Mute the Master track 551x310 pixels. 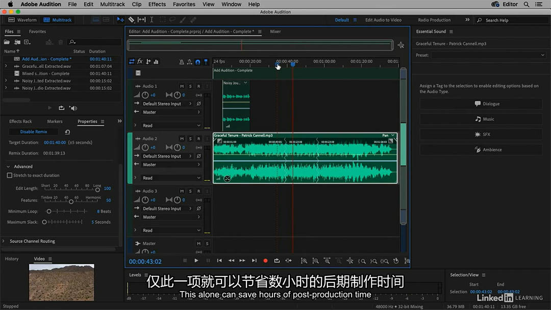coord(198,243)
